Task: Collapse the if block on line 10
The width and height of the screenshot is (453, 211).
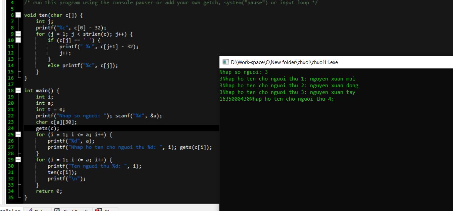Action: 18,40
